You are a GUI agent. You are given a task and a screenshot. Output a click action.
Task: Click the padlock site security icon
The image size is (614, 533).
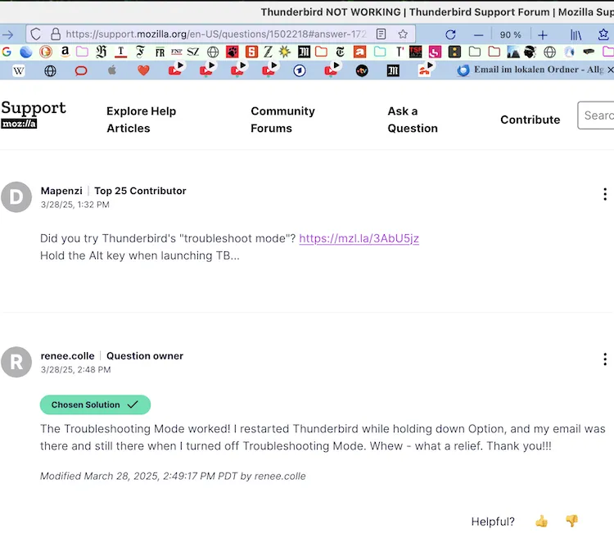(x=56, y=34)
